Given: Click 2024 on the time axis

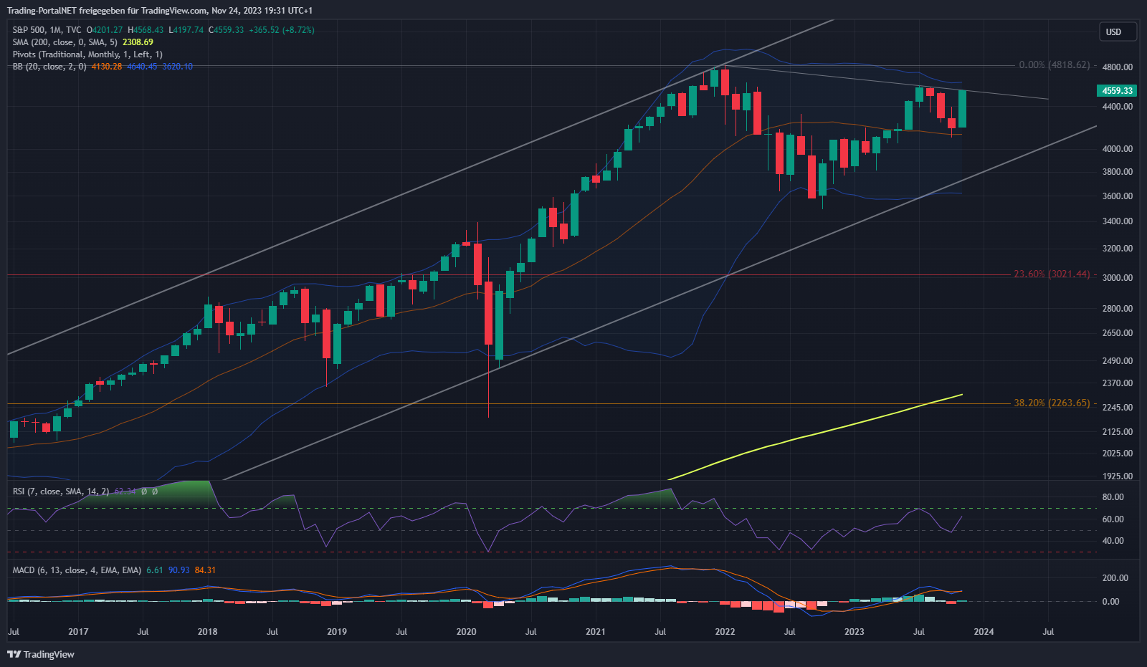Looking at the screenshot, I should (x=984, y=631).
